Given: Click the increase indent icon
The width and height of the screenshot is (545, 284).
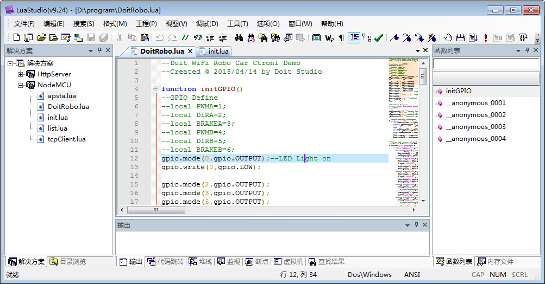Looking at the screenshot, I should coord(222,37).
